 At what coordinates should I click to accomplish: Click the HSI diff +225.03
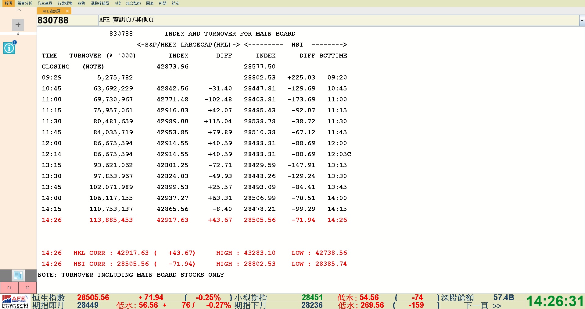click(301, 77)
